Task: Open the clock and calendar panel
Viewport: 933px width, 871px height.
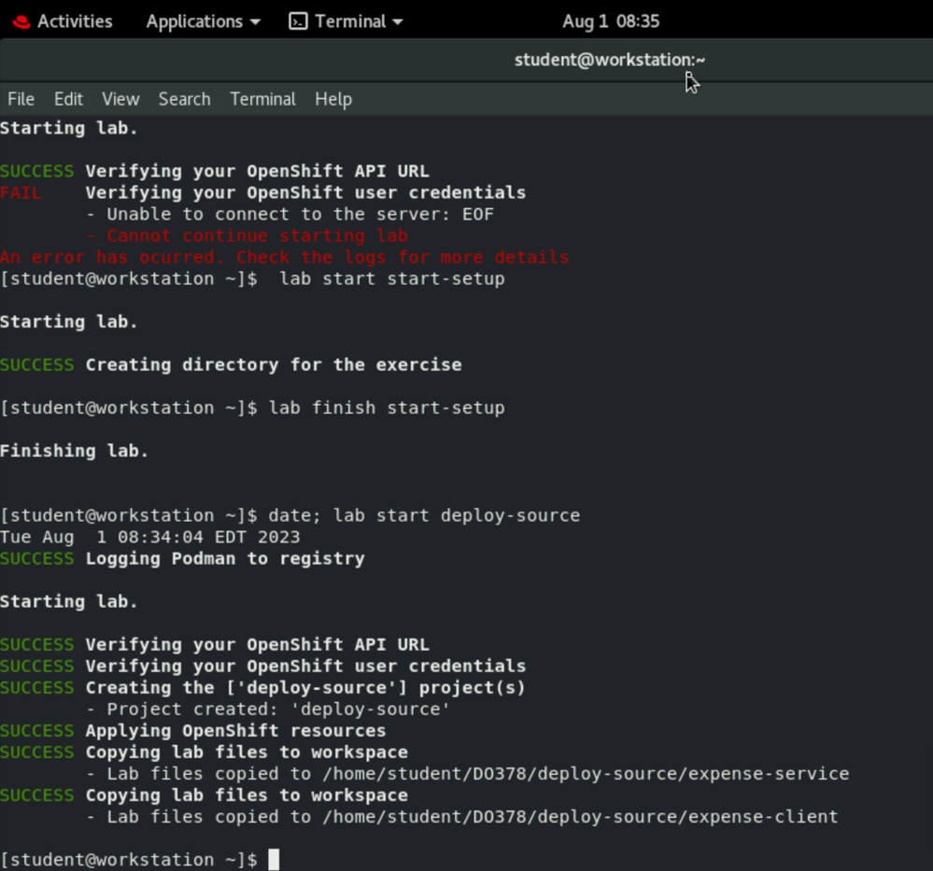Action: pos(610,21)
